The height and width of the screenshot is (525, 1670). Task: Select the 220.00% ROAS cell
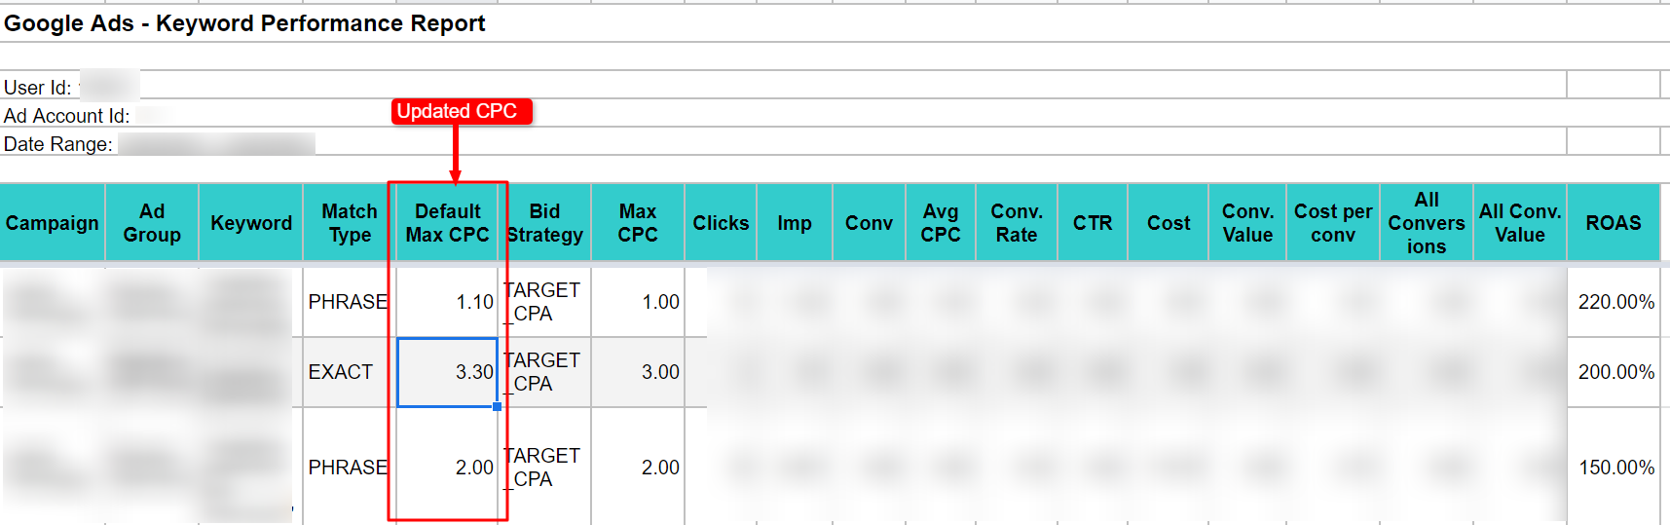[1614, 302]
